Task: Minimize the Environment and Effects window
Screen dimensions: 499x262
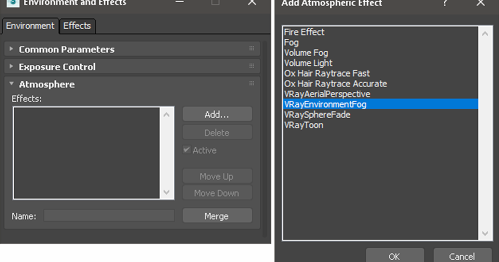Action: coord(179,2)
